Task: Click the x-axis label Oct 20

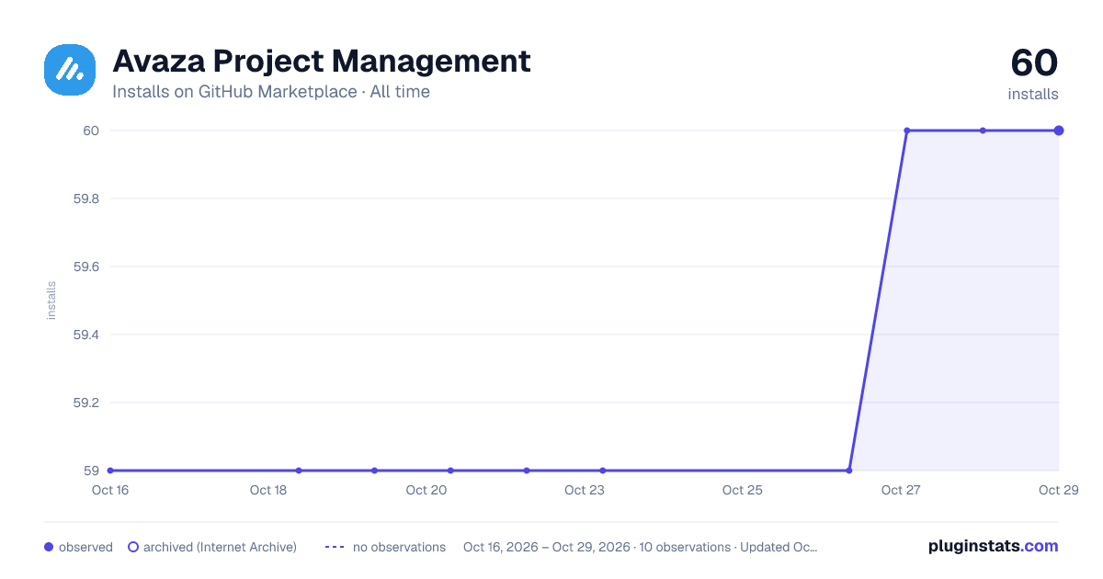Action: click(x=426, y=490)
